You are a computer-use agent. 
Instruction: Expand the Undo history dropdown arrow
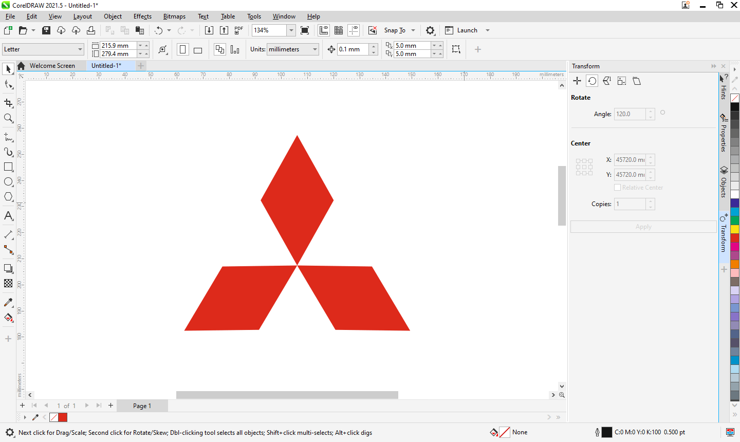pyautogui.click(x=169, y=30)
